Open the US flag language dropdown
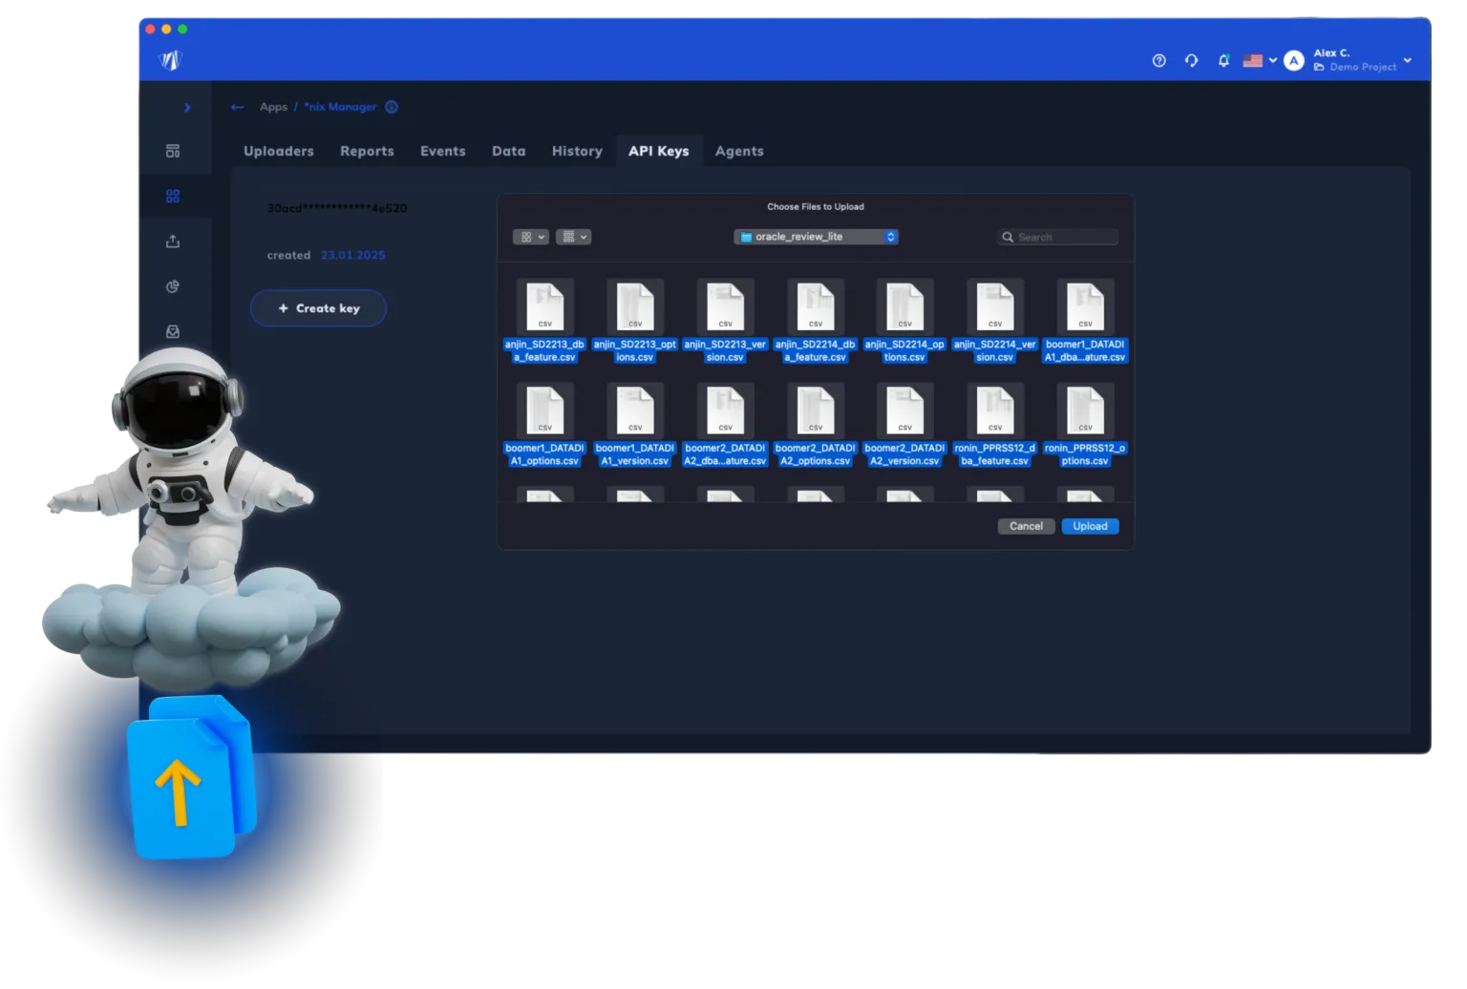 pos(1259,61)
